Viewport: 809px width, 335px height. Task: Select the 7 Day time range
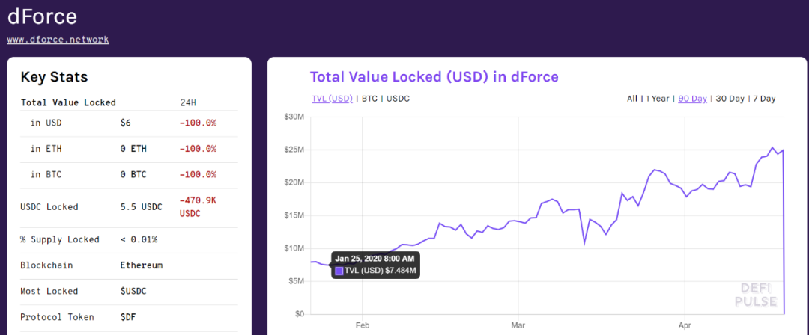tap(764, 99)
